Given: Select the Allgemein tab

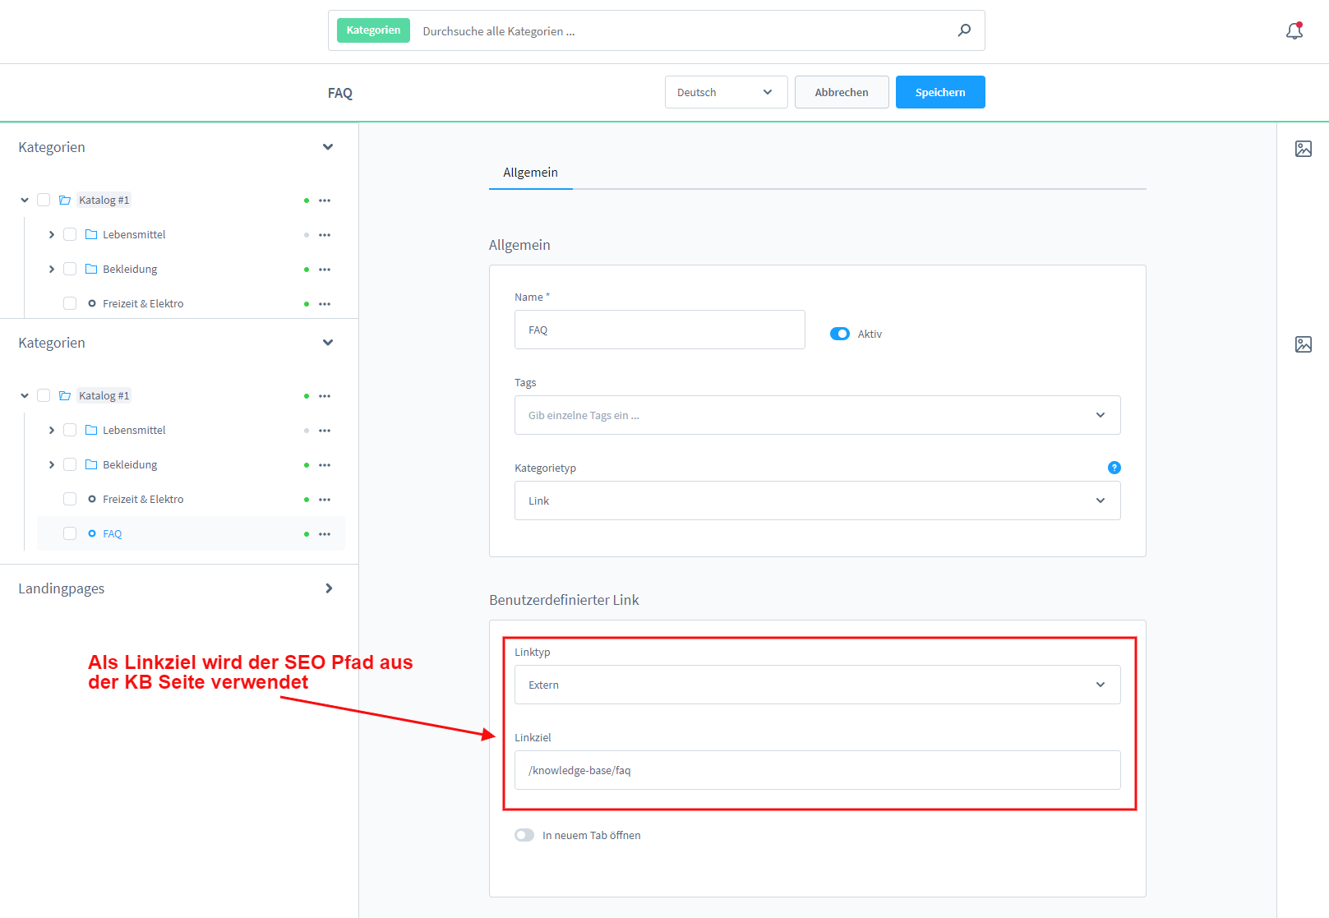Looking at the screenshot, I should pyautogui.click(x=530, y=173).
